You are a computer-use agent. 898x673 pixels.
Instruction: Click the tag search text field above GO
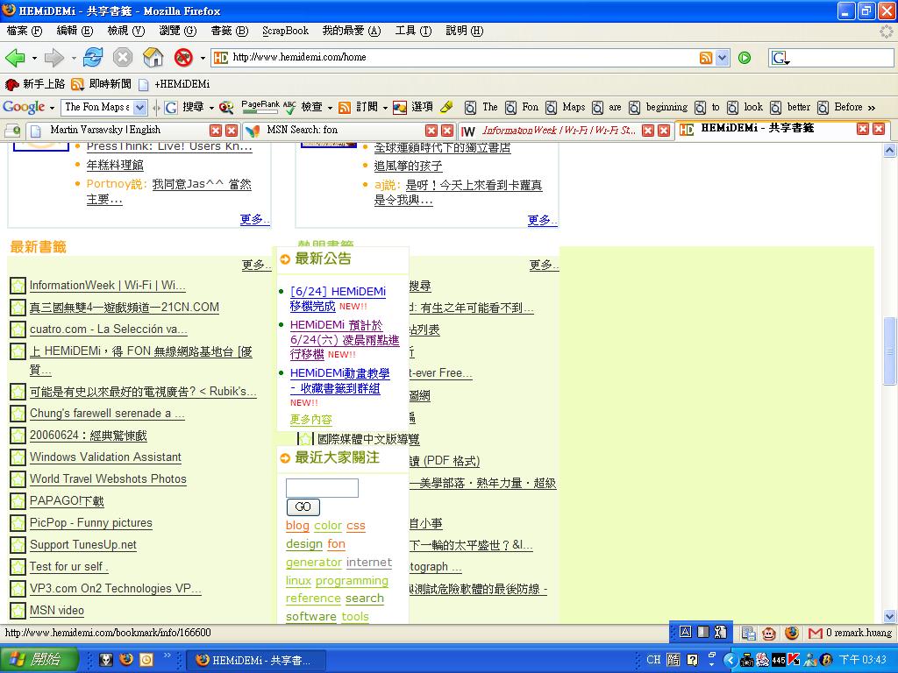(322, 488)
